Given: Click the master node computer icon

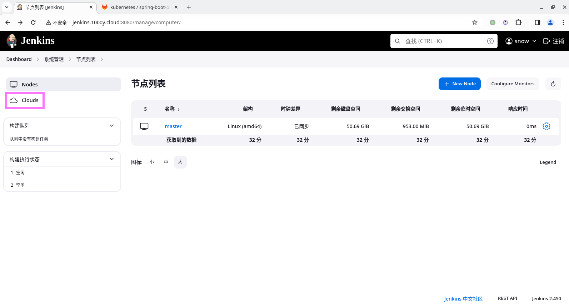Looking at the screenshot, I should coord(144,126).
